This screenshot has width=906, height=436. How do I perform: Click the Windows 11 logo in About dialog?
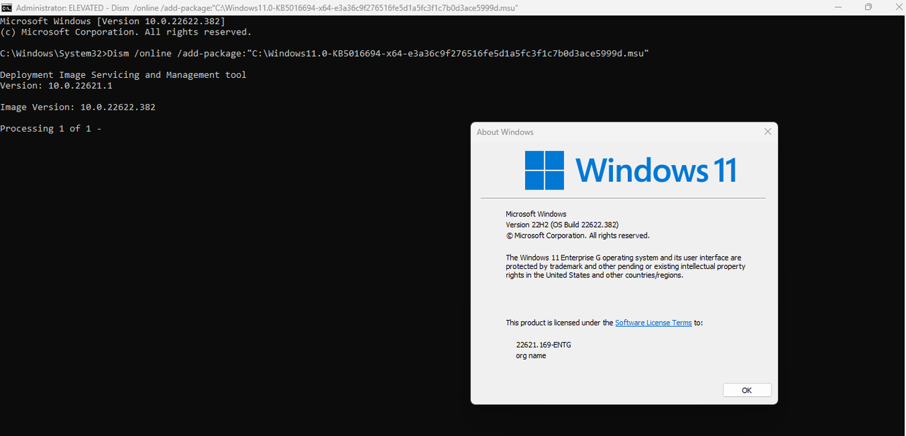coord(631,171)
